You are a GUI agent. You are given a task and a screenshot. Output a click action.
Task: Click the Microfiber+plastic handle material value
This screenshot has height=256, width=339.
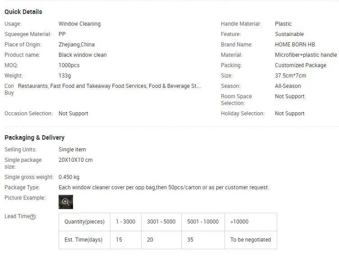306,55
